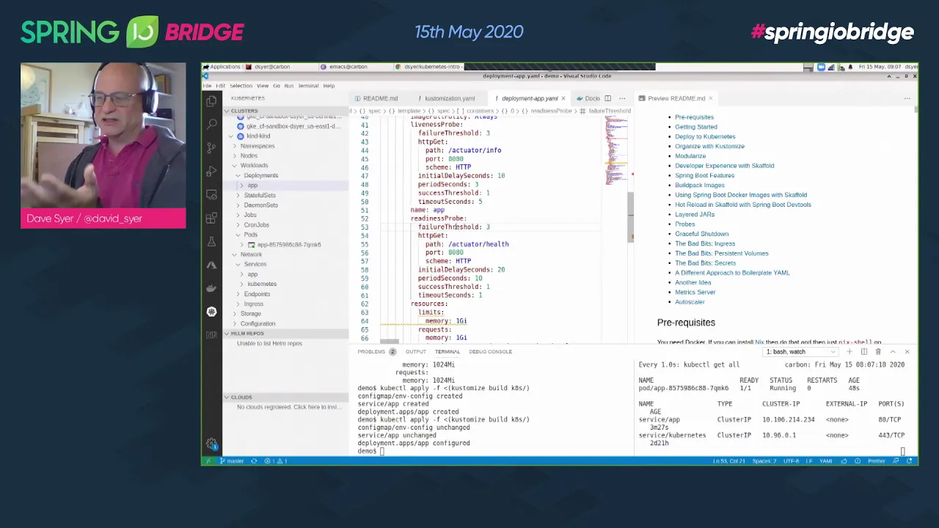Screen dimensions: 939x528
Task: Click the editor vertical scrollbar thumb
Action: coord(630,216)
